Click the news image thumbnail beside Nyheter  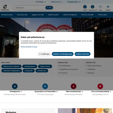[x=85, y=111]
